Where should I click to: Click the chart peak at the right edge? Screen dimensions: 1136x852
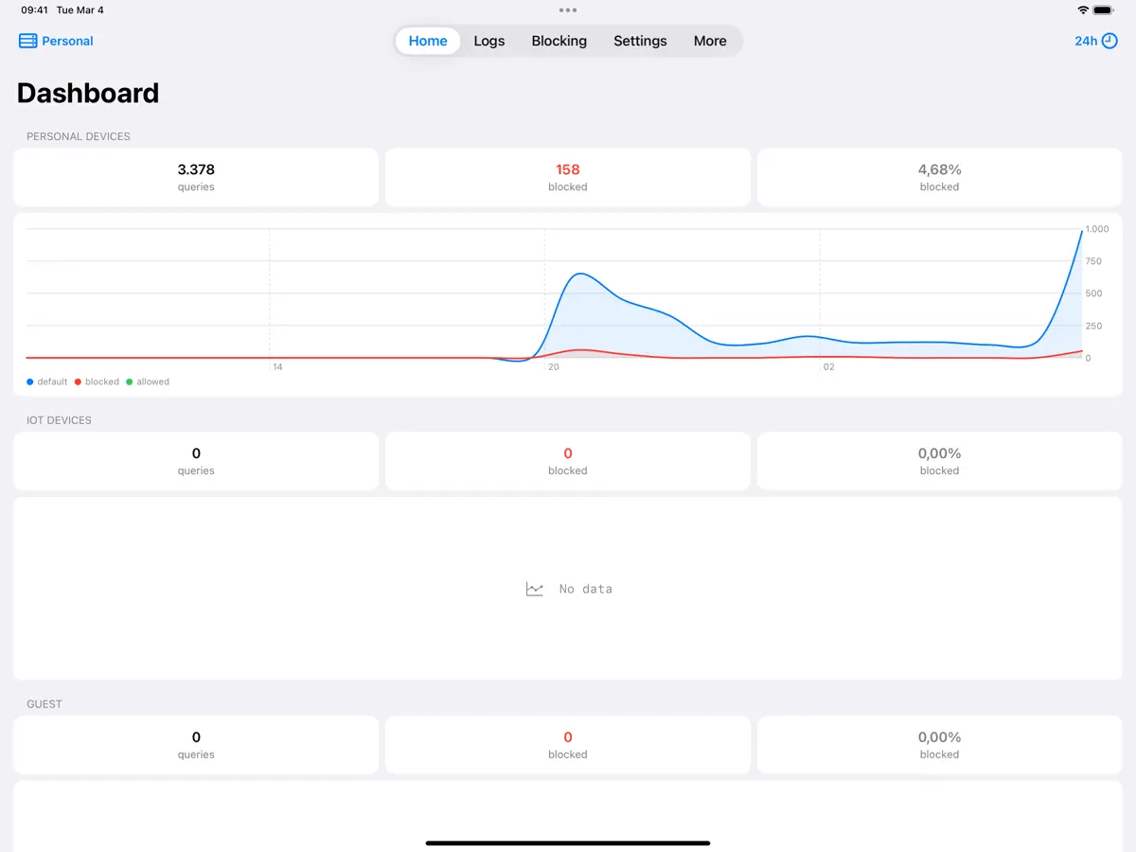1081,232
